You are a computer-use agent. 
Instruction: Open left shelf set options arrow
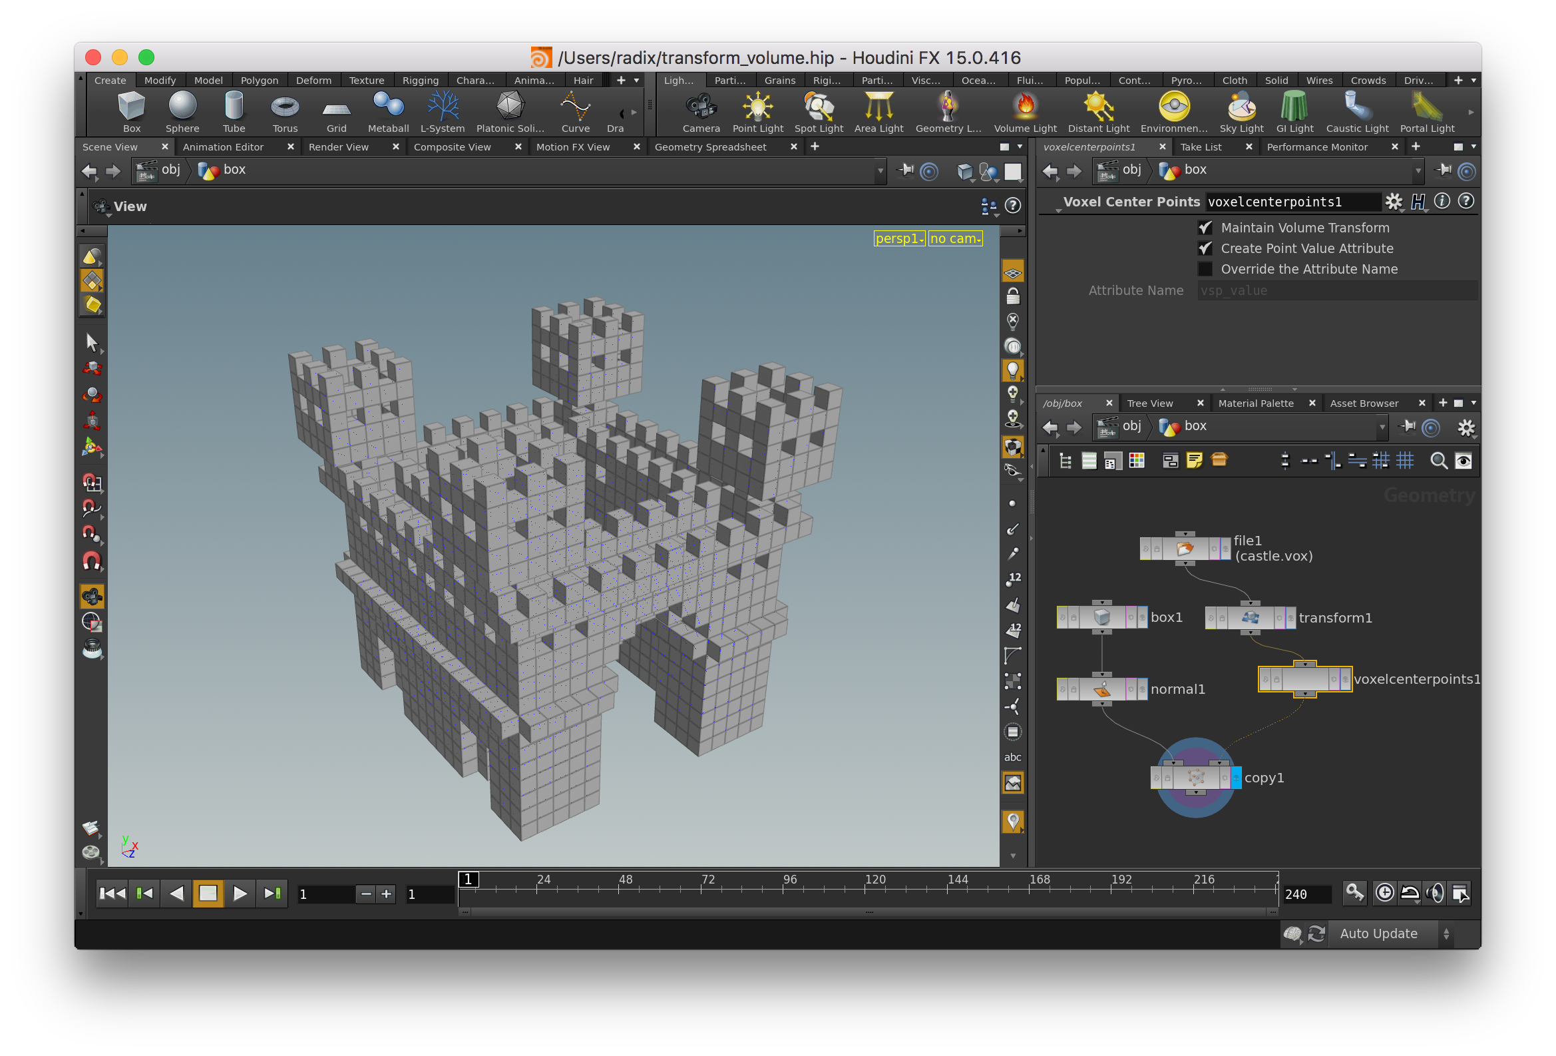pyautogui.click(x=637, y=81)
